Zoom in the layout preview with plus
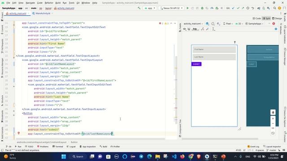Image resolution: width=287 pixels, height=161 pixels. coord(273,119)
